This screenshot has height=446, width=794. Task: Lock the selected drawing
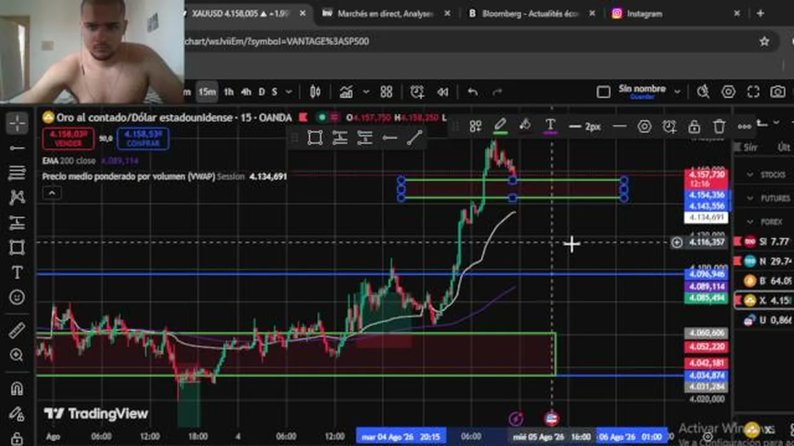point(694,126)
